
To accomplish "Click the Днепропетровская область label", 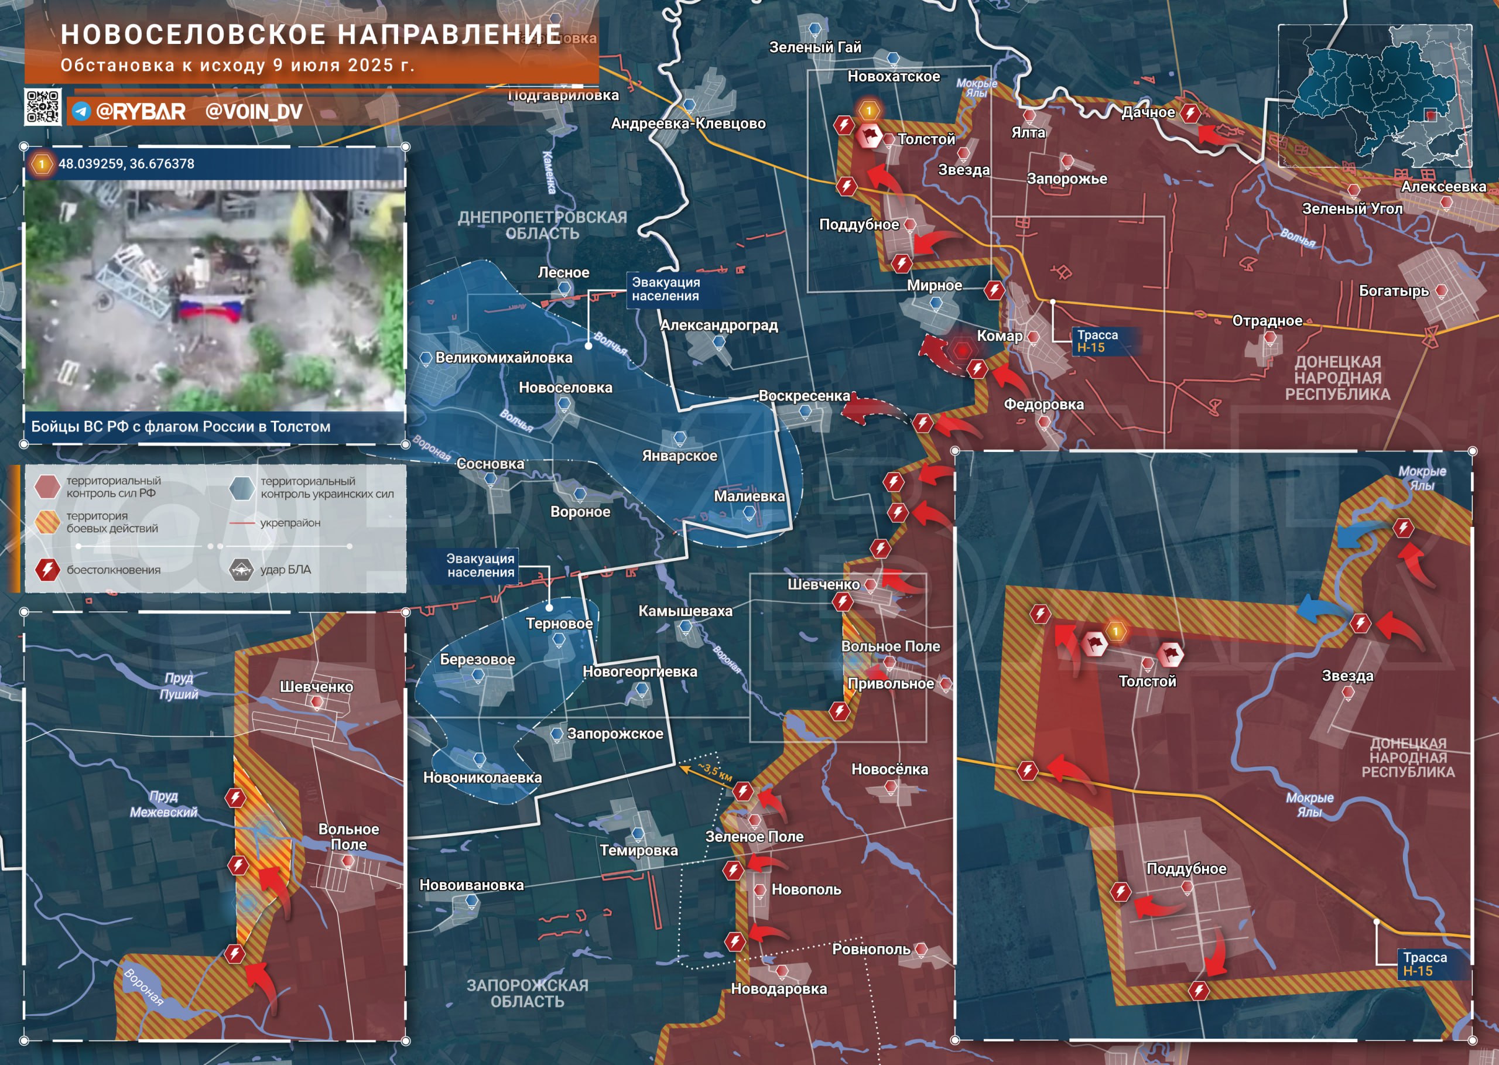I will click(x=542, y=225).
